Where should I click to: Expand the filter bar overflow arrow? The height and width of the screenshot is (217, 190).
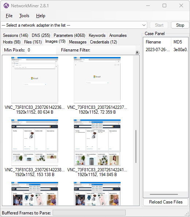click(x=137, y=53)
